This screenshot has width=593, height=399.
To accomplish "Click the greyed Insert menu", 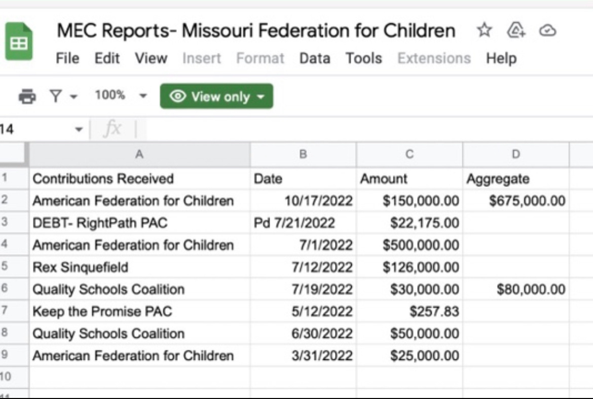I will pyautogui.click(x=202, y=58).
